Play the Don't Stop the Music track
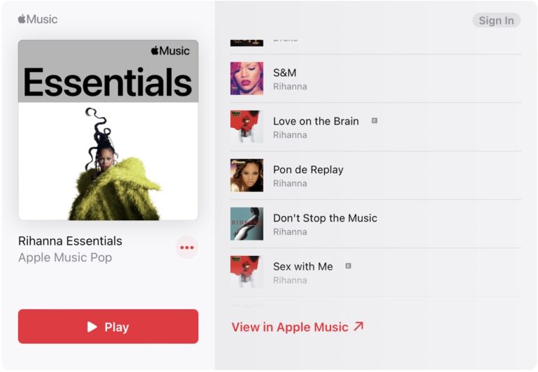Screen dimensions: 538x372 [x=376, y=224]
